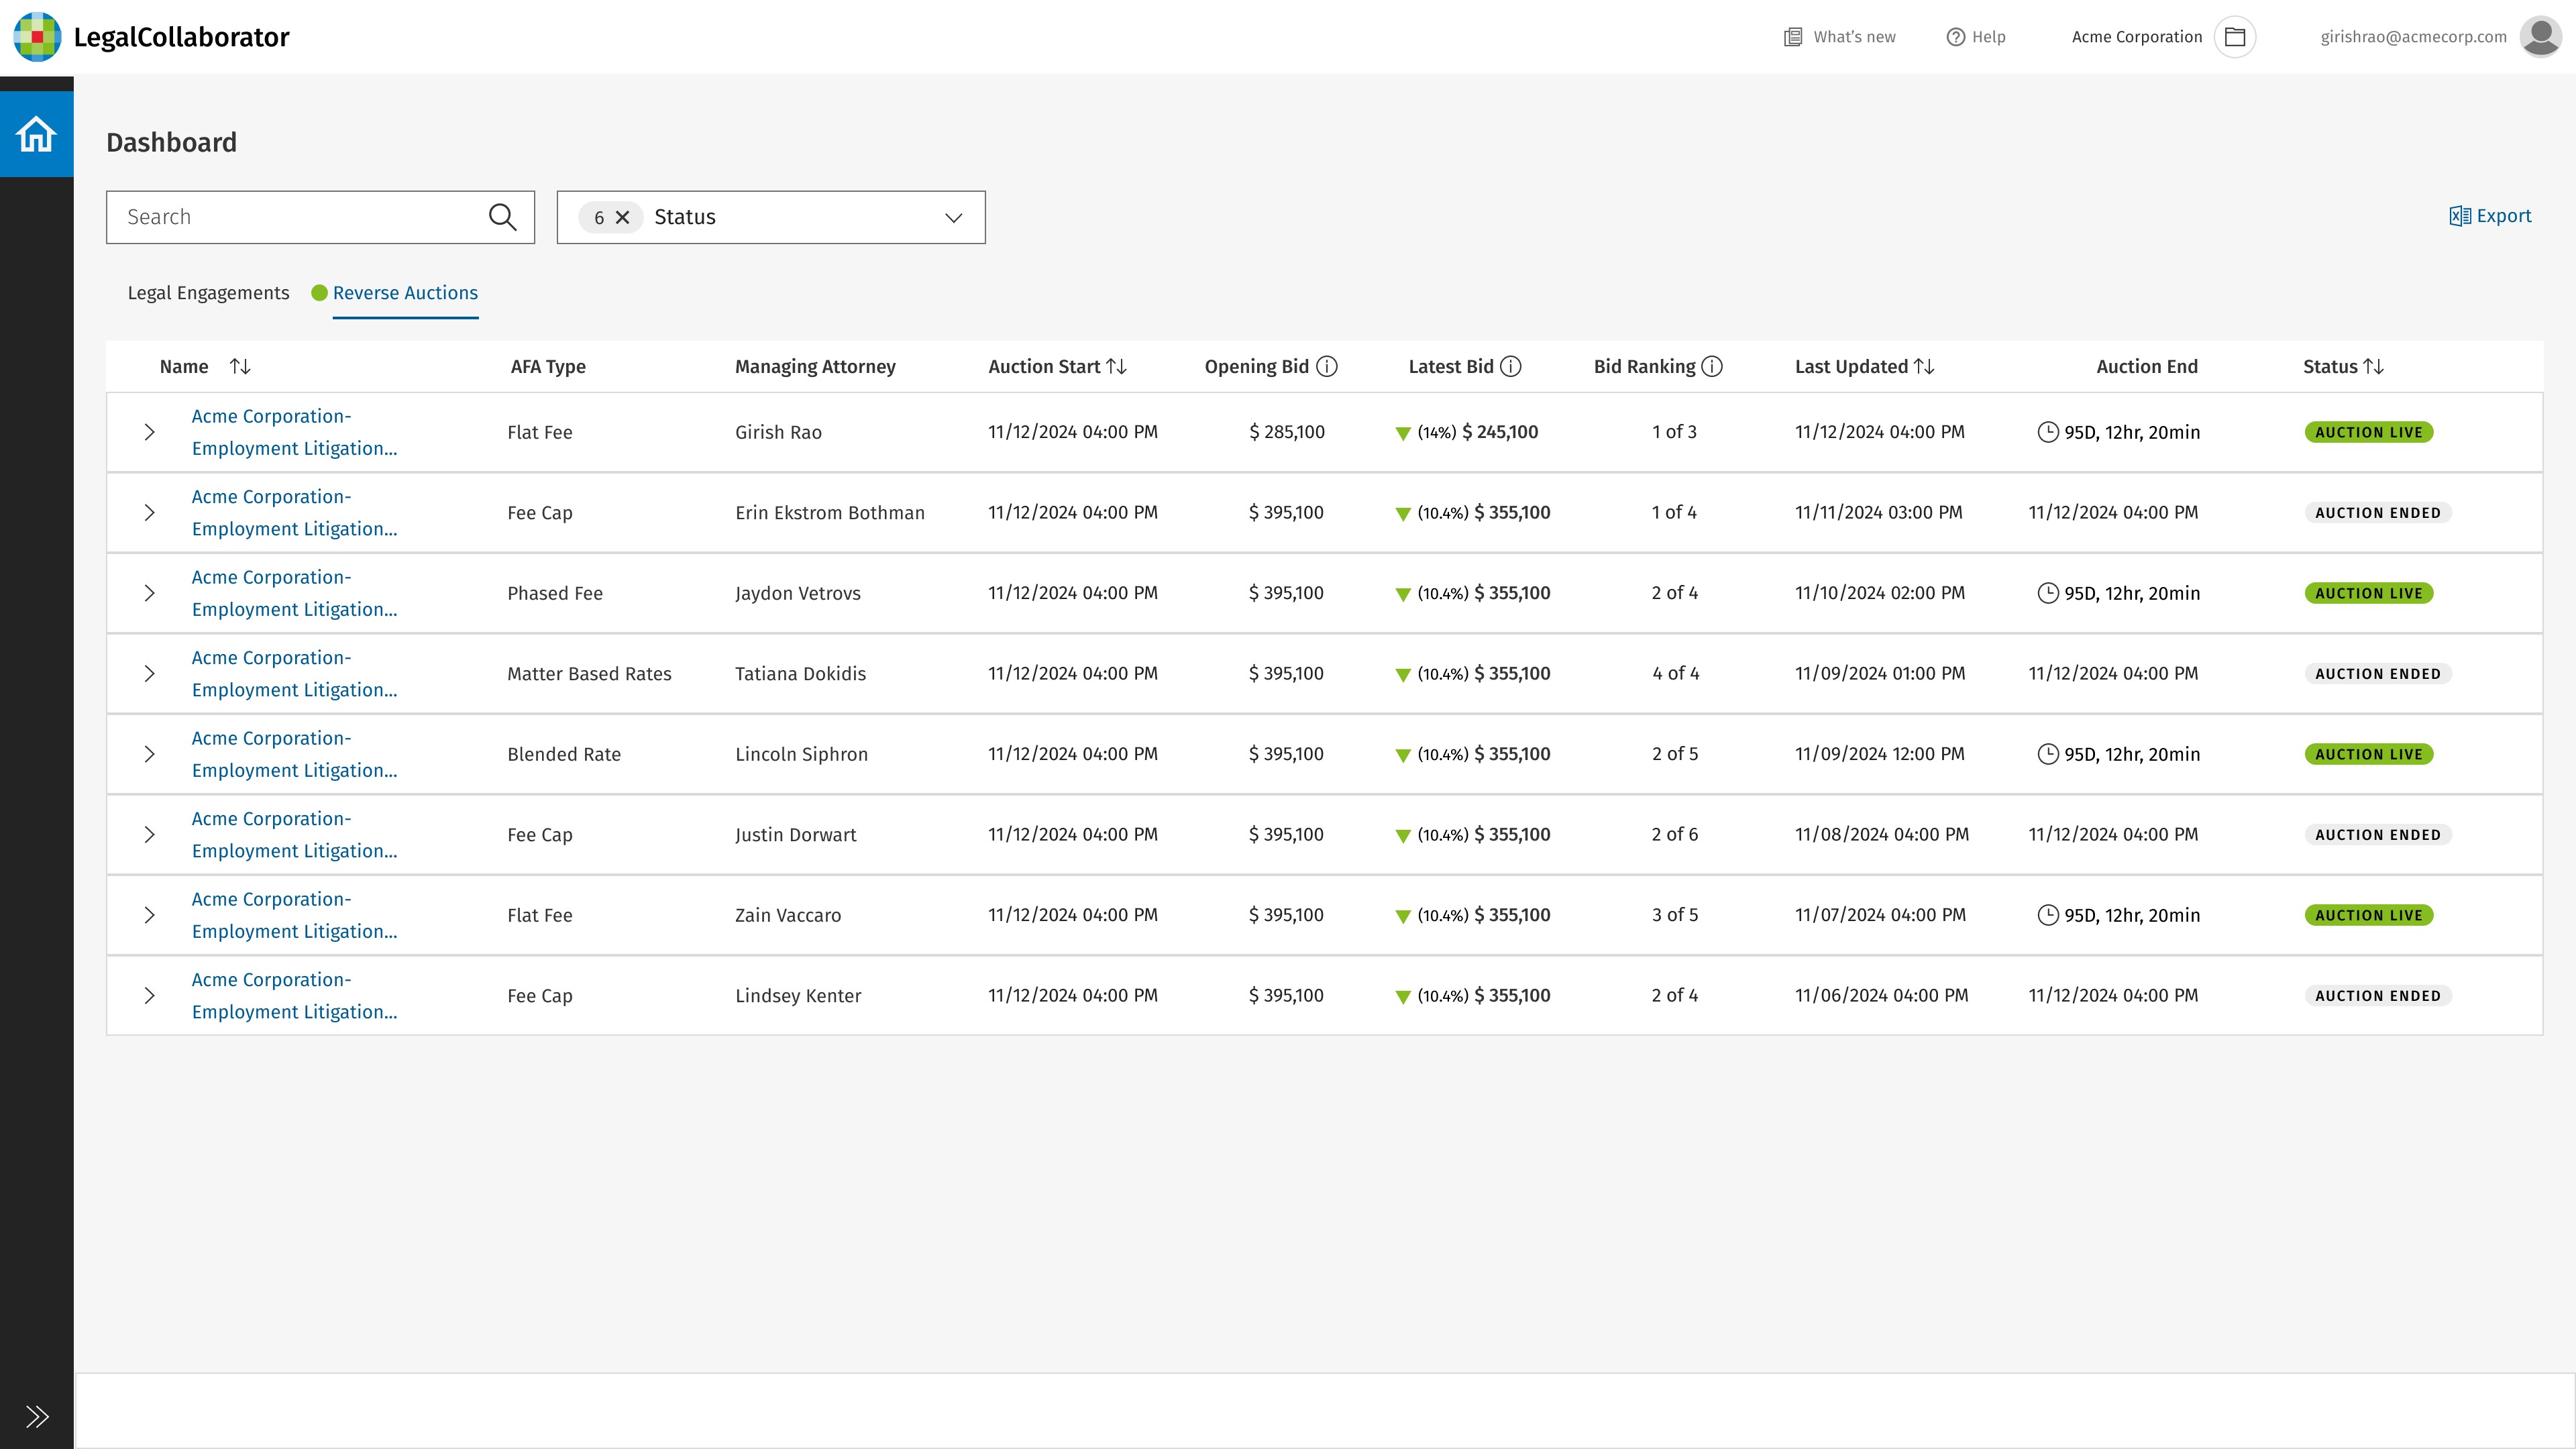
Task: Switch to Legal Engagements tab
Action: click(x=208, y=293)
